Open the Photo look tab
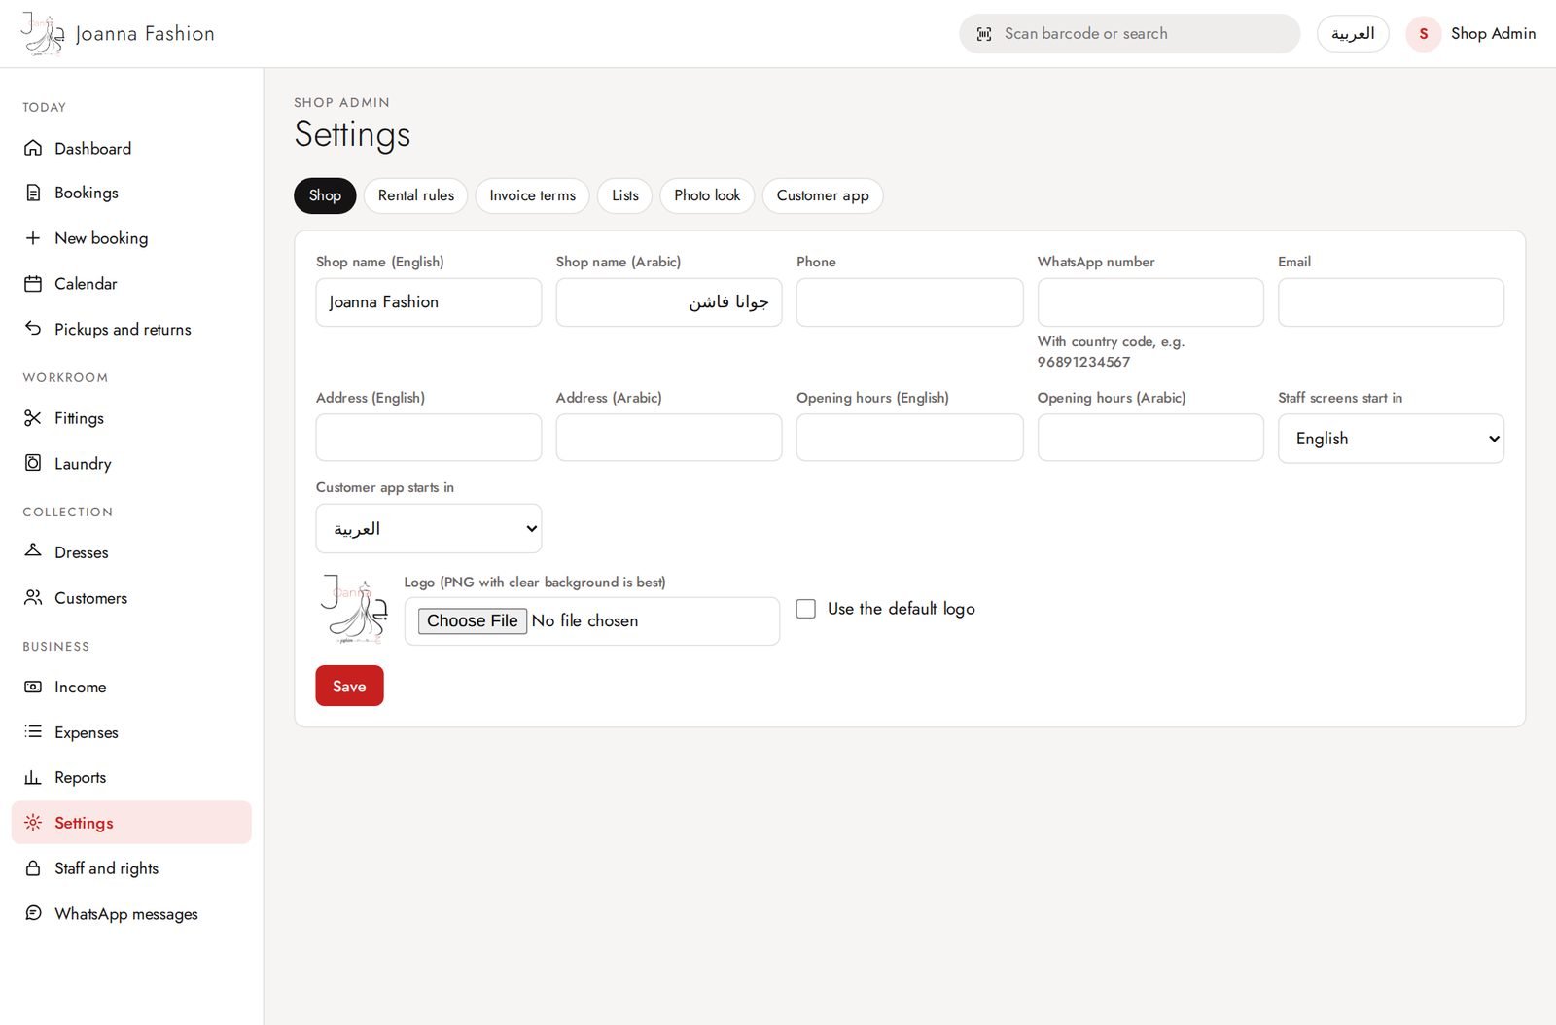This screenshot has height=1025, width=1556. pos(707,195)
